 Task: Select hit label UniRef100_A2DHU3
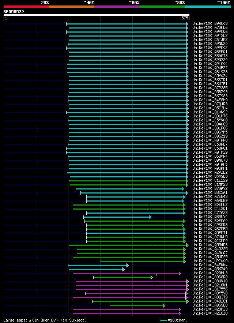[x=210, y=273]
